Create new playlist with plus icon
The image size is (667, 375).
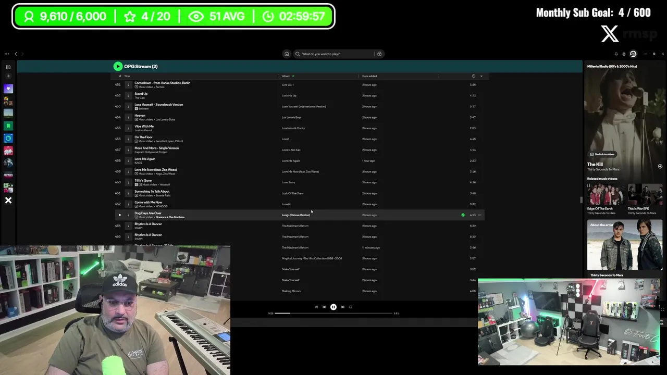pyautogui.click(x=8, y=76)
